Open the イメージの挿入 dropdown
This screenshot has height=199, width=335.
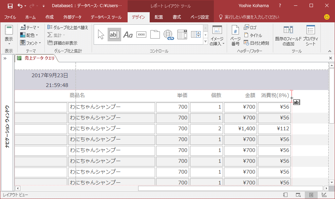[x=217, y=36]
